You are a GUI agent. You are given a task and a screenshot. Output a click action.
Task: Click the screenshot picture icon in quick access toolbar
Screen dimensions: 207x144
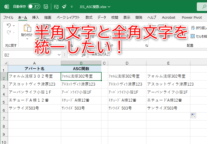(x=56, y=7)
